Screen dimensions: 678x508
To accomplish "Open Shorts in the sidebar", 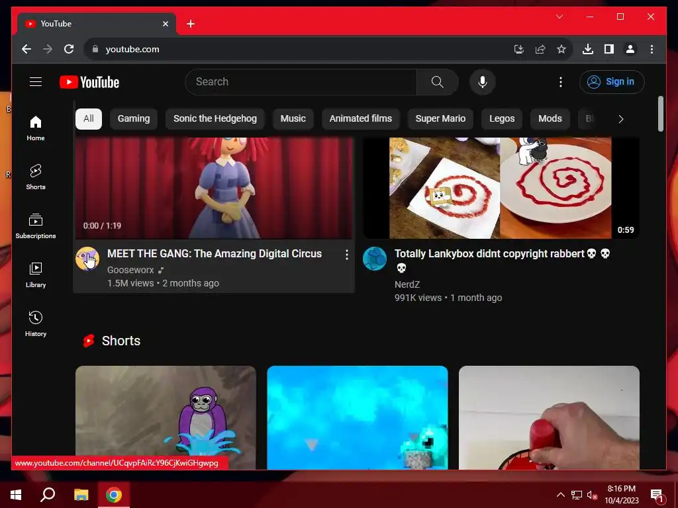I will click(x=36, y=177).
